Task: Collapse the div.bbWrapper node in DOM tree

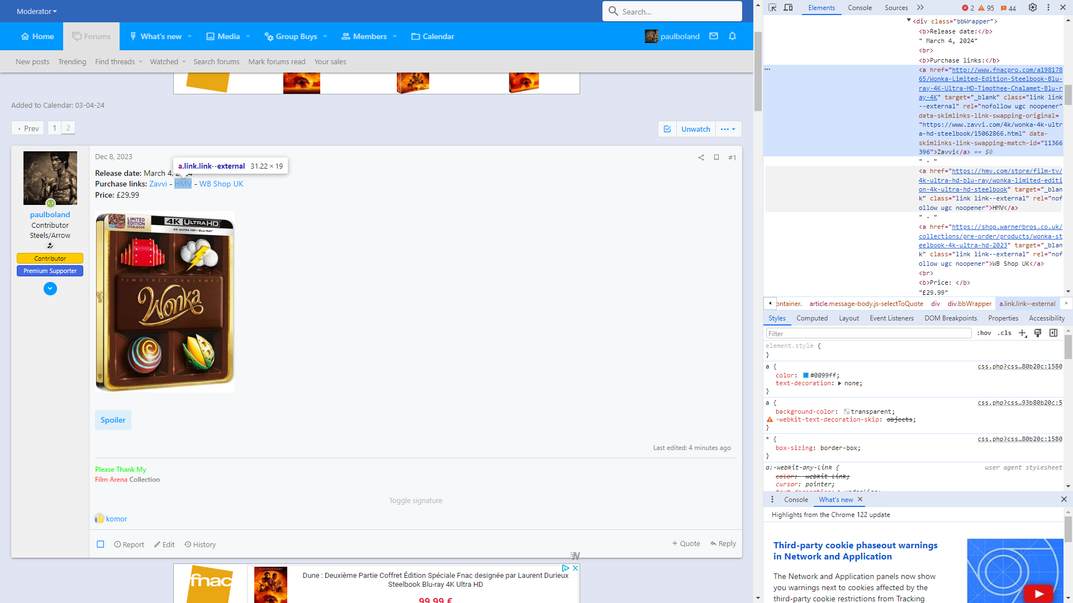Action: click(909, 21)
